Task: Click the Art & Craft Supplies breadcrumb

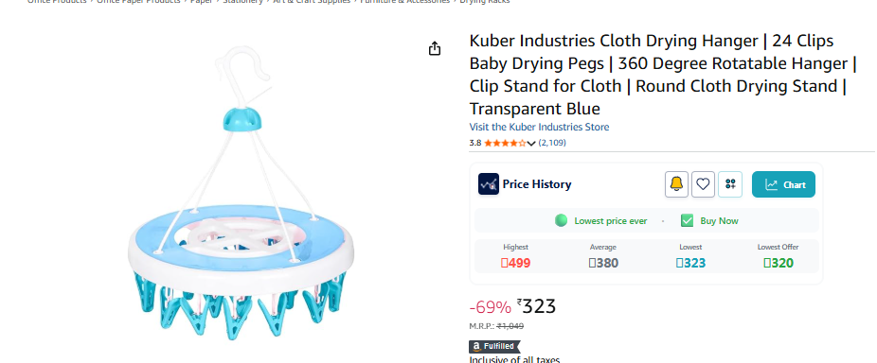Action: 312,2
